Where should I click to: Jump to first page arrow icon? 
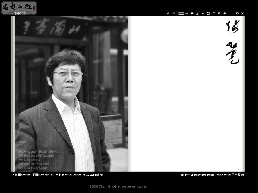click(182, 175)
